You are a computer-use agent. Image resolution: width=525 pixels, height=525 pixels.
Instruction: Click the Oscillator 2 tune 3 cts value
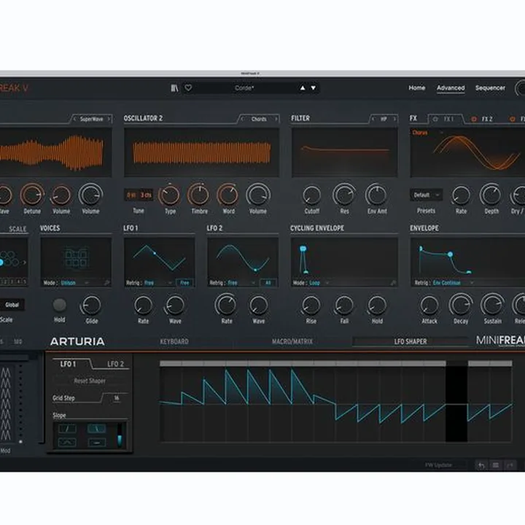[x=146, y=195]
